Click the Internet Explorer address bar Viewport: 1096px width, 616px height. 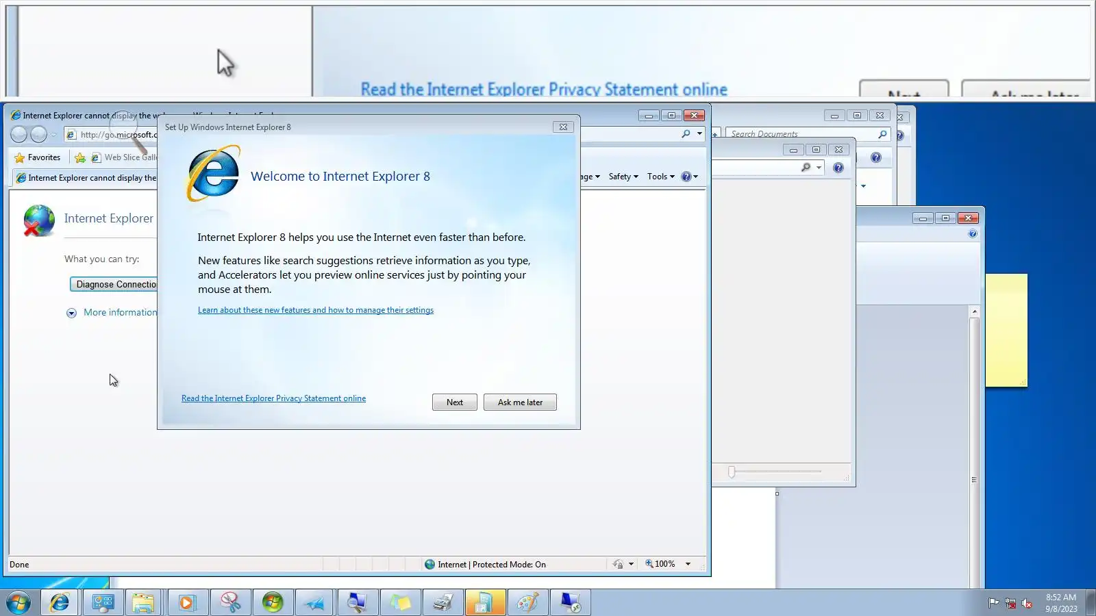coord(111,135)
